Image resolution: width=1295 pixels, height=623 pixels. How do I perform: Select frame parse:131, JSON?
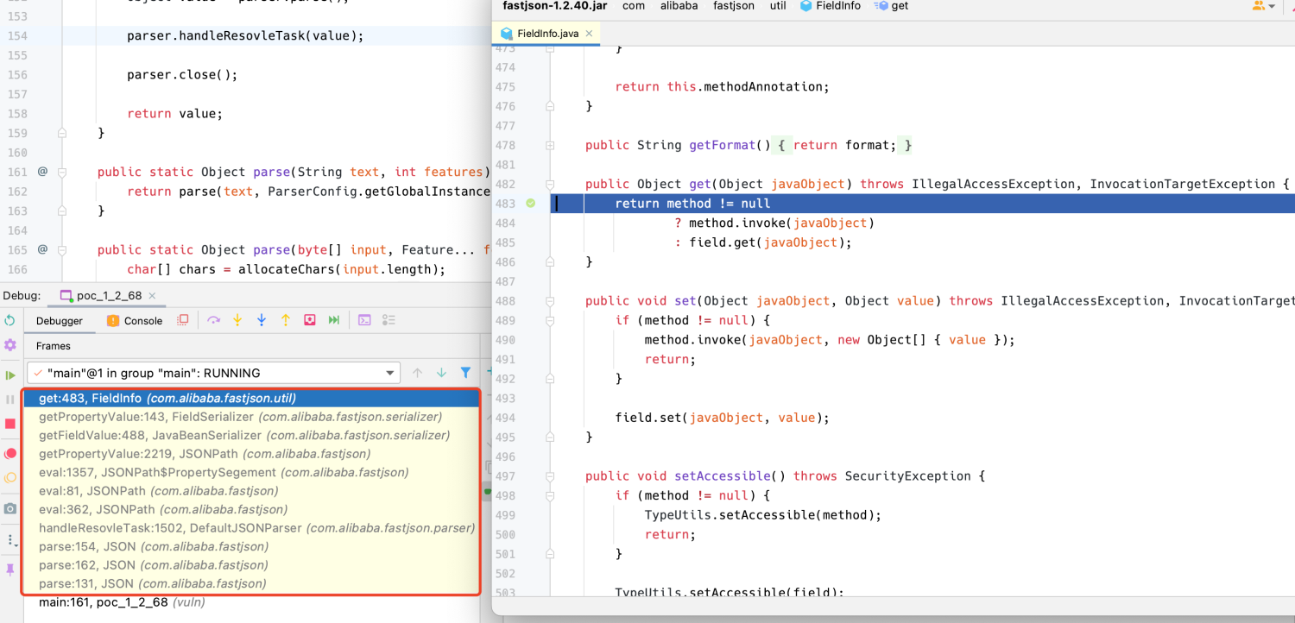coord(250,583)
